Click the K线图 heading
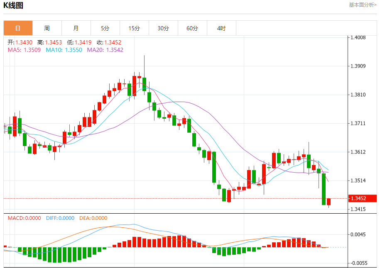 pos(13,5)
